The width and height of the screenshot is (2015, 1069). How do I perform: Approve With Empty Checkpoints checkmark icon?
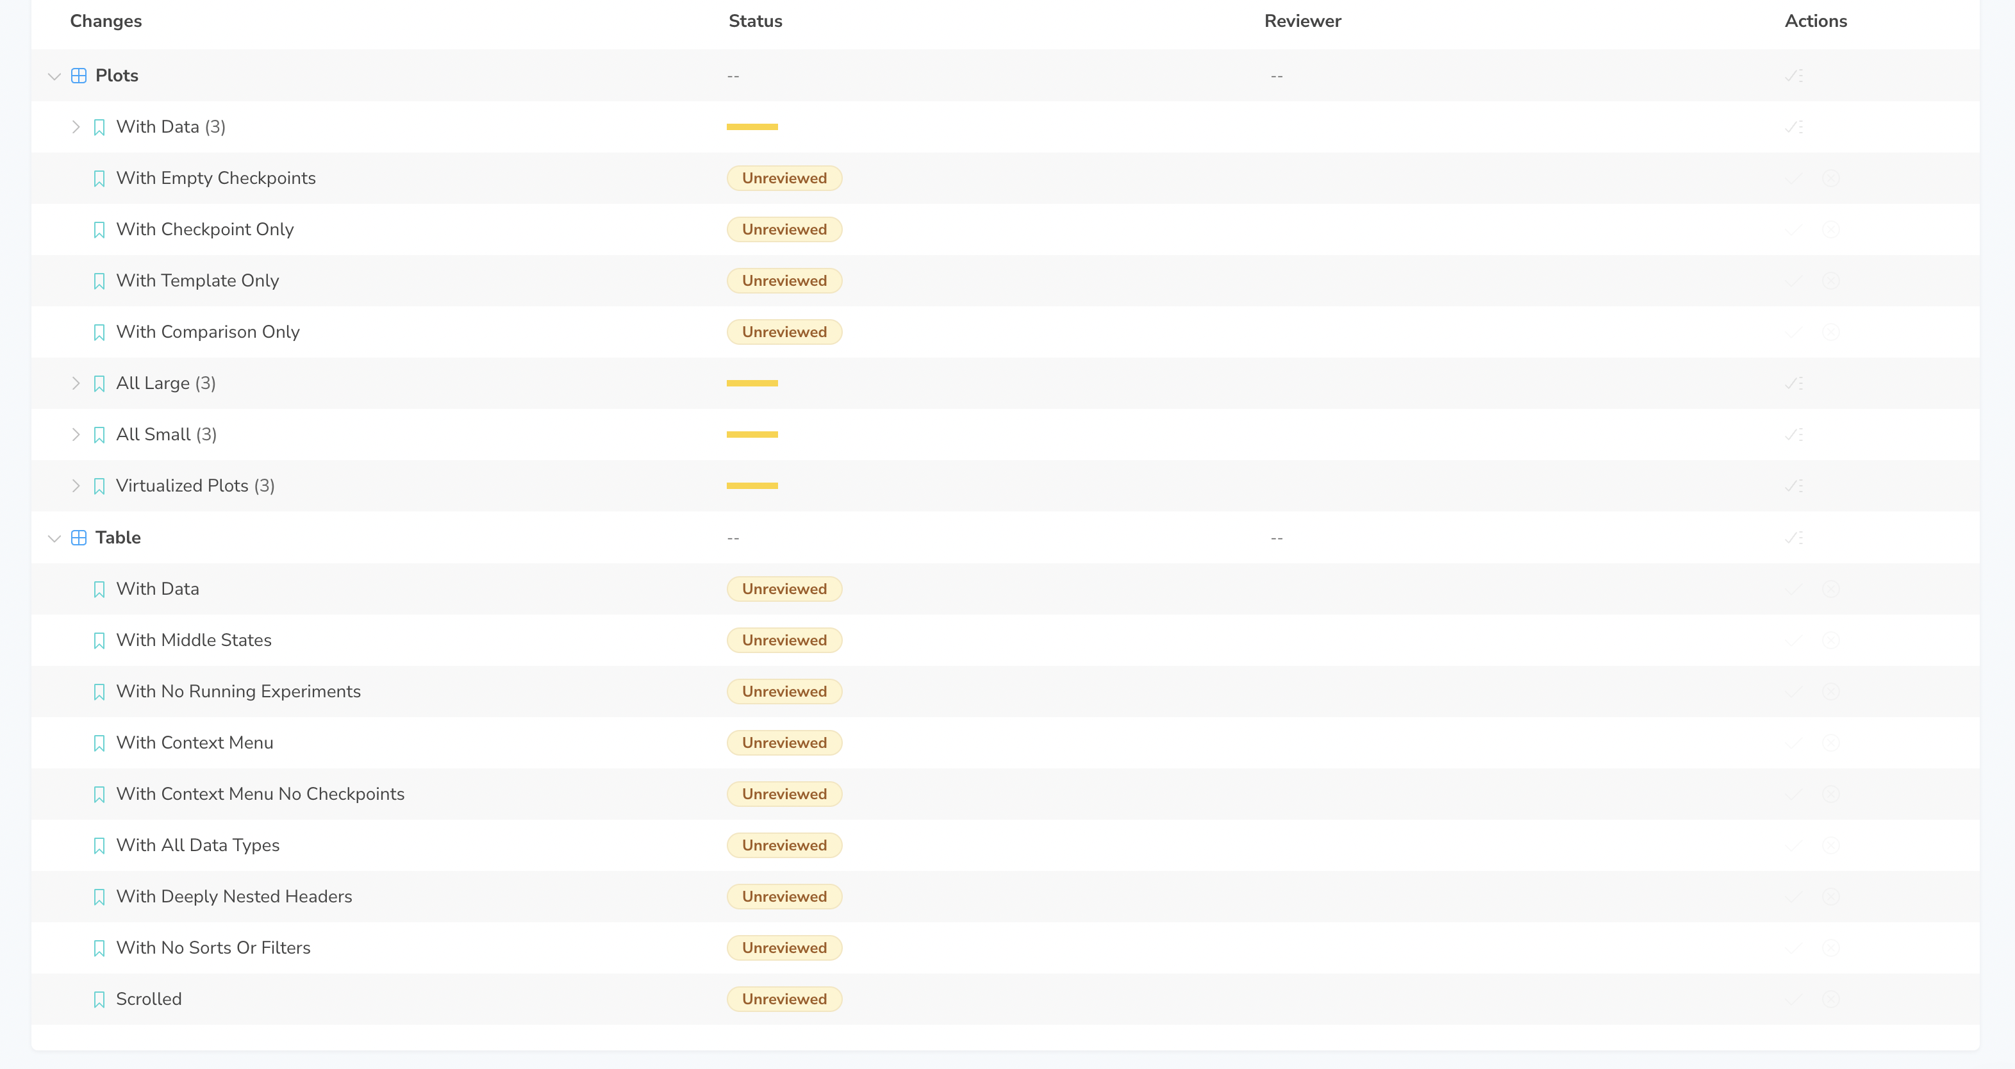[1794, 178]
